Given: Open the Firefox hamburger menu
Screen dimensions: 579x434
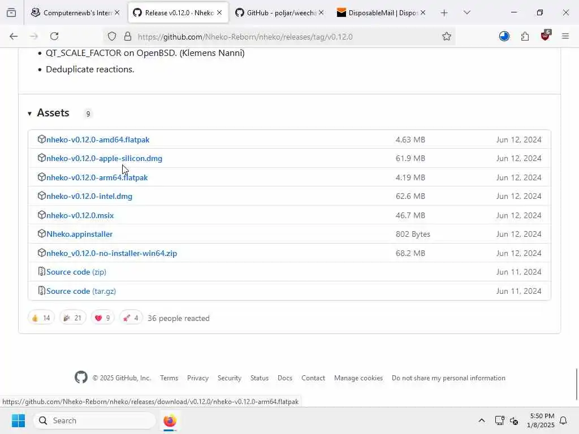Looking at the screenshot, I should [565, 36].
